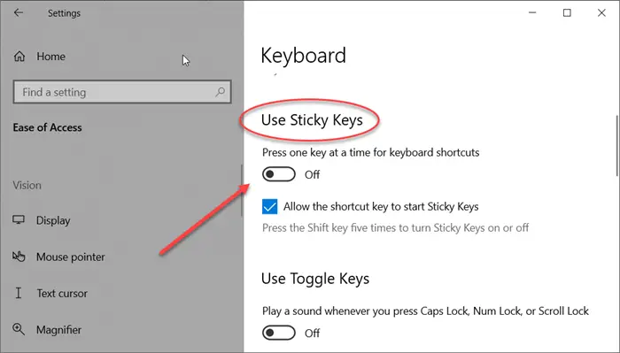Viewport: 620px width, 353px height.
Task: Open the Home icon in the sidebar
Action: [x=19, y=57]
